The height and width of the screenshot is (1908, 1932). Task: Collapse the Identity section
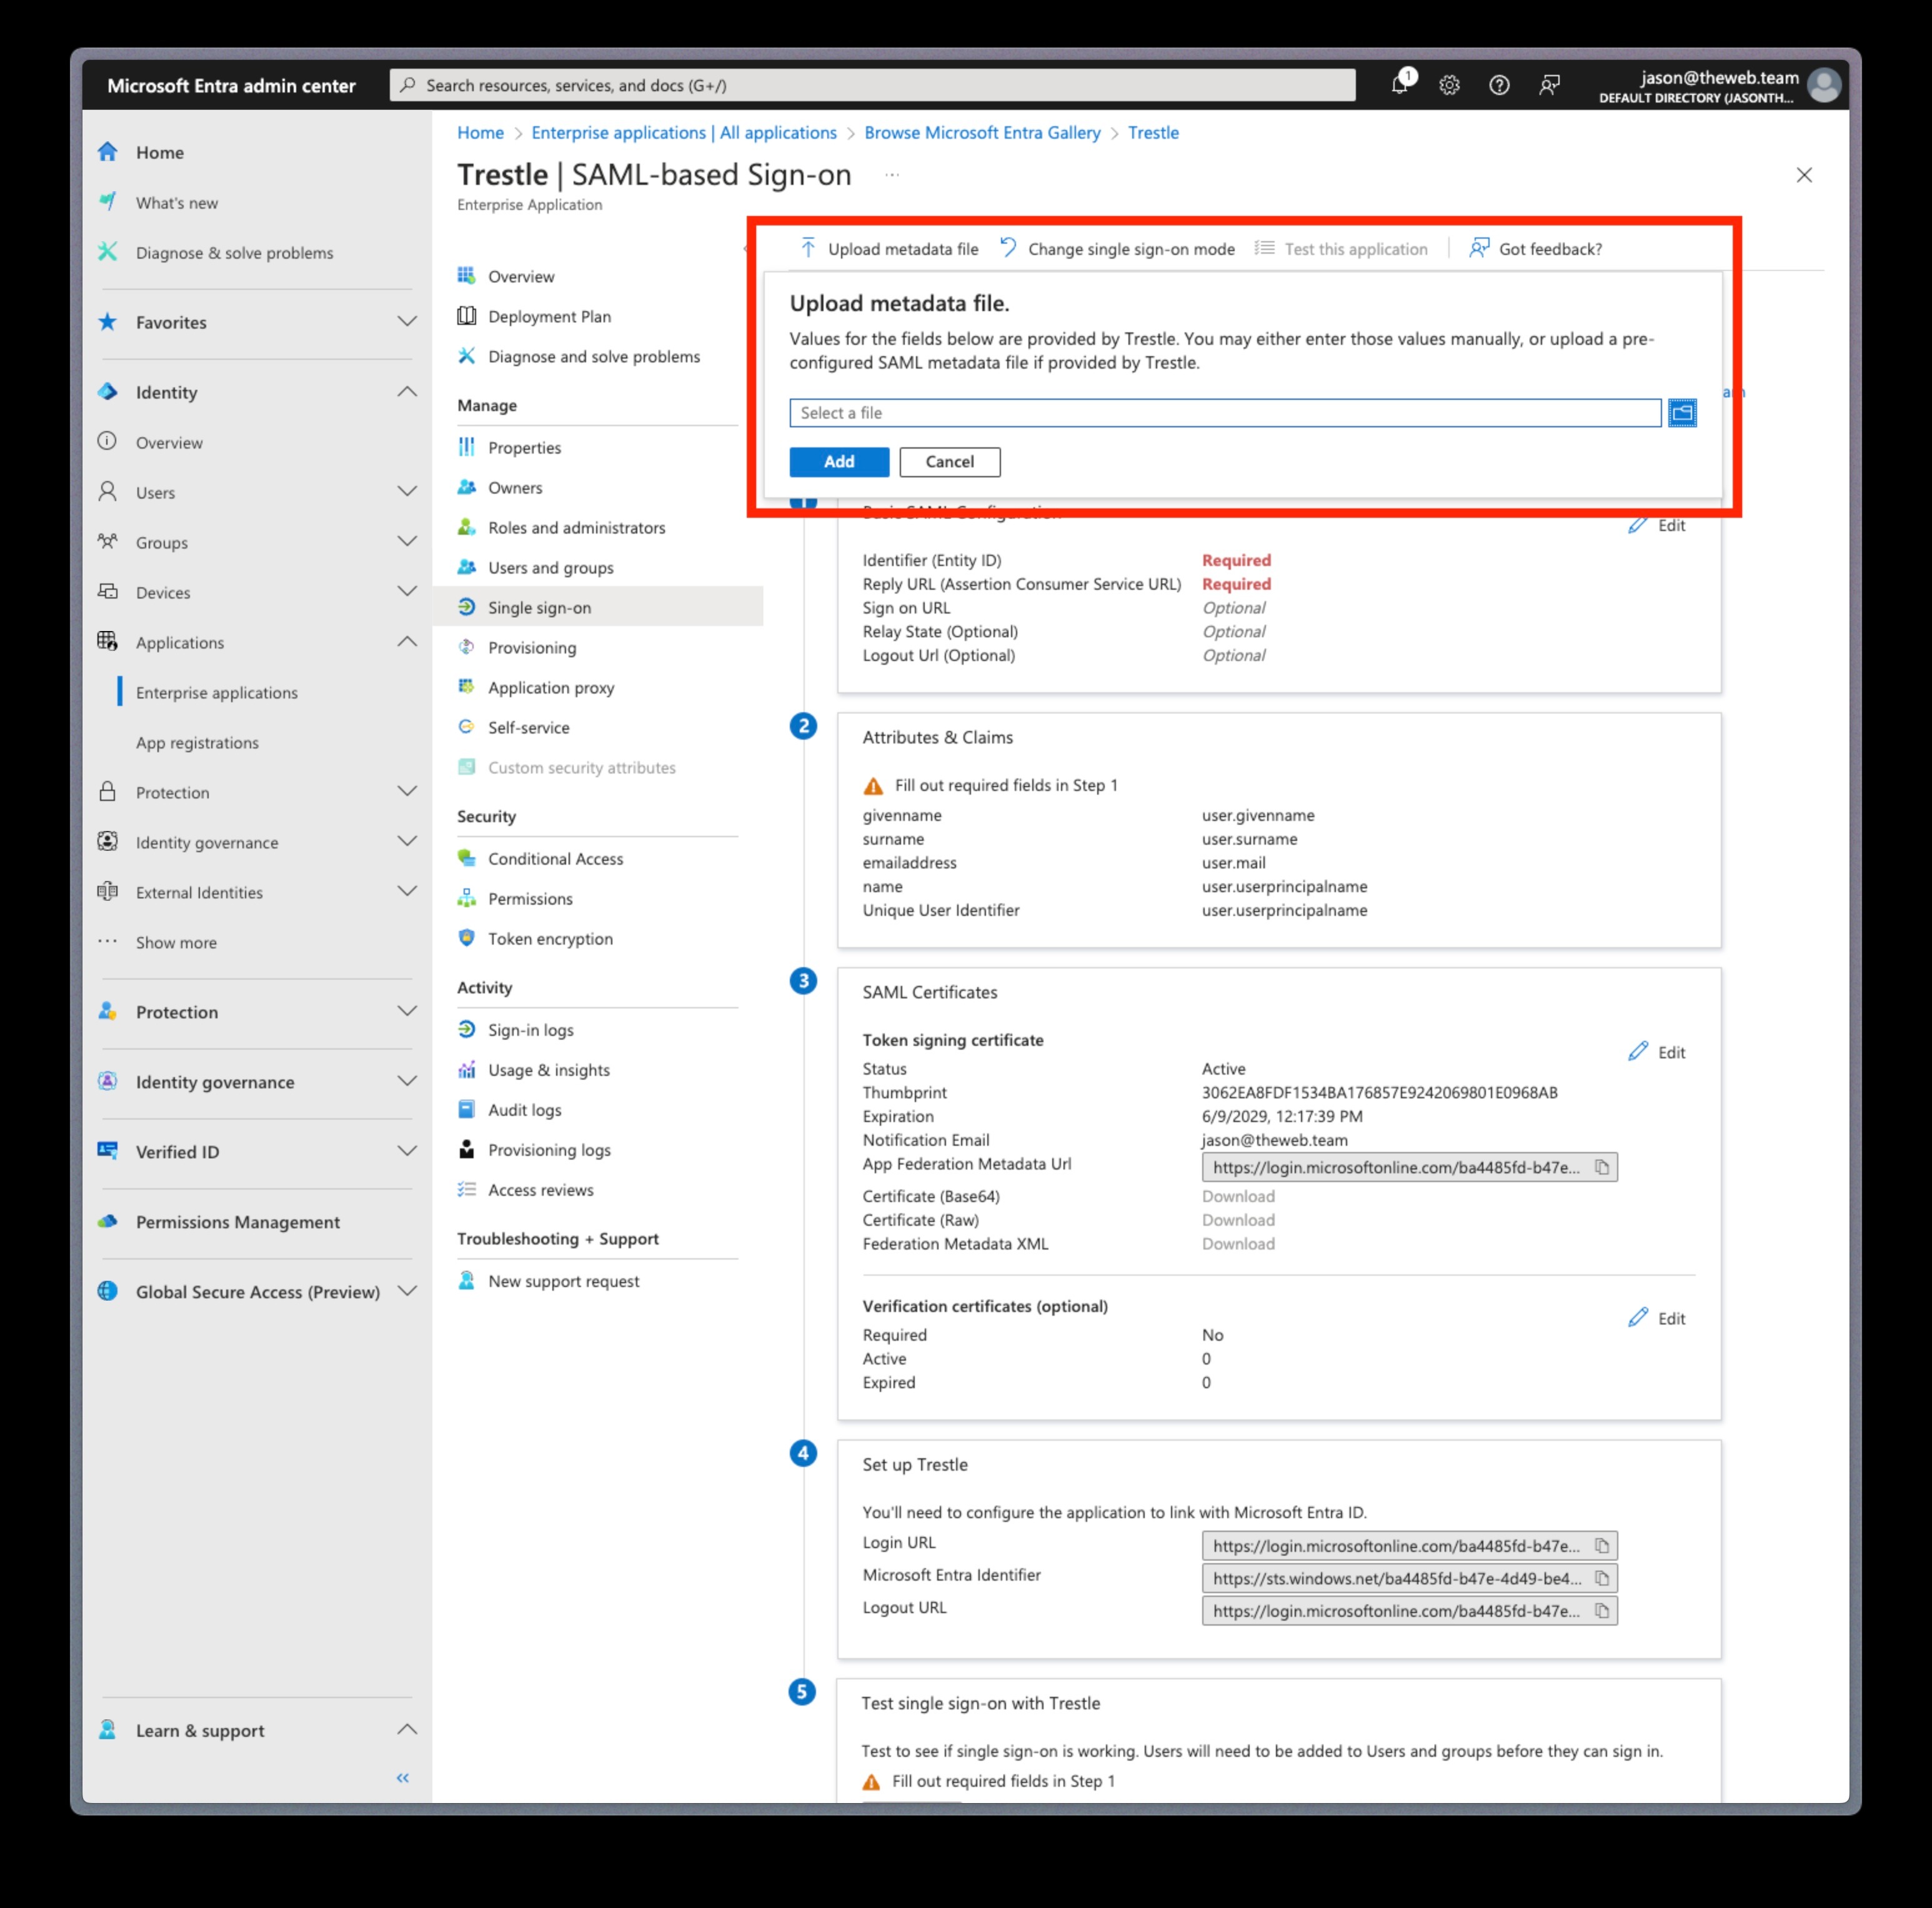coord(407,392)
